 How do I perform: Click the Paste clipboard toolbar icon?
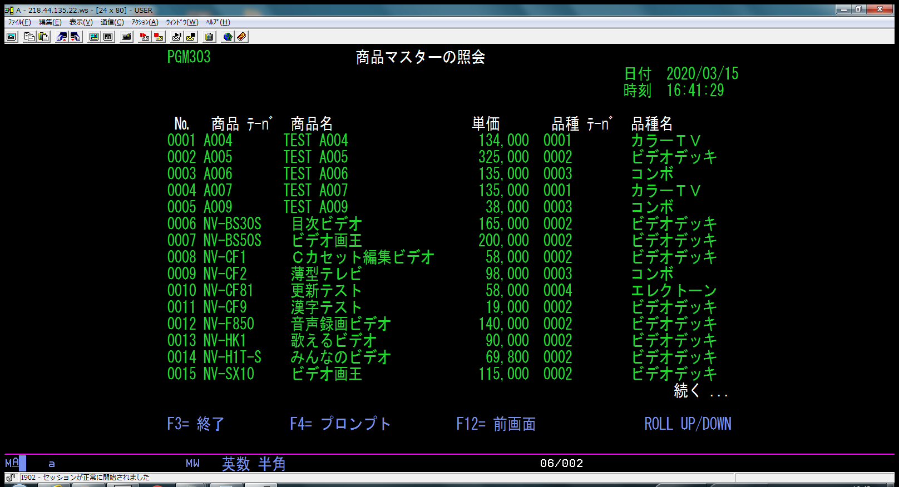tap(43, 37)
